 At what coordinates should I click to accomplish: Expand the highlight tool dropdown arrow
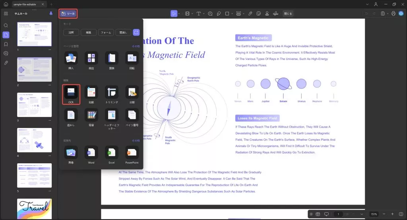click(192, 14)
